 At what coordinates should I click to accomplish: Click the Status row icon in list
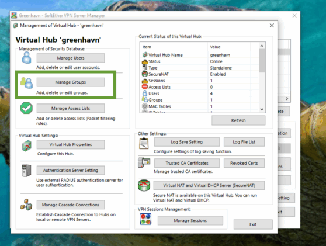pyautogui.click(x=145, y=61)
